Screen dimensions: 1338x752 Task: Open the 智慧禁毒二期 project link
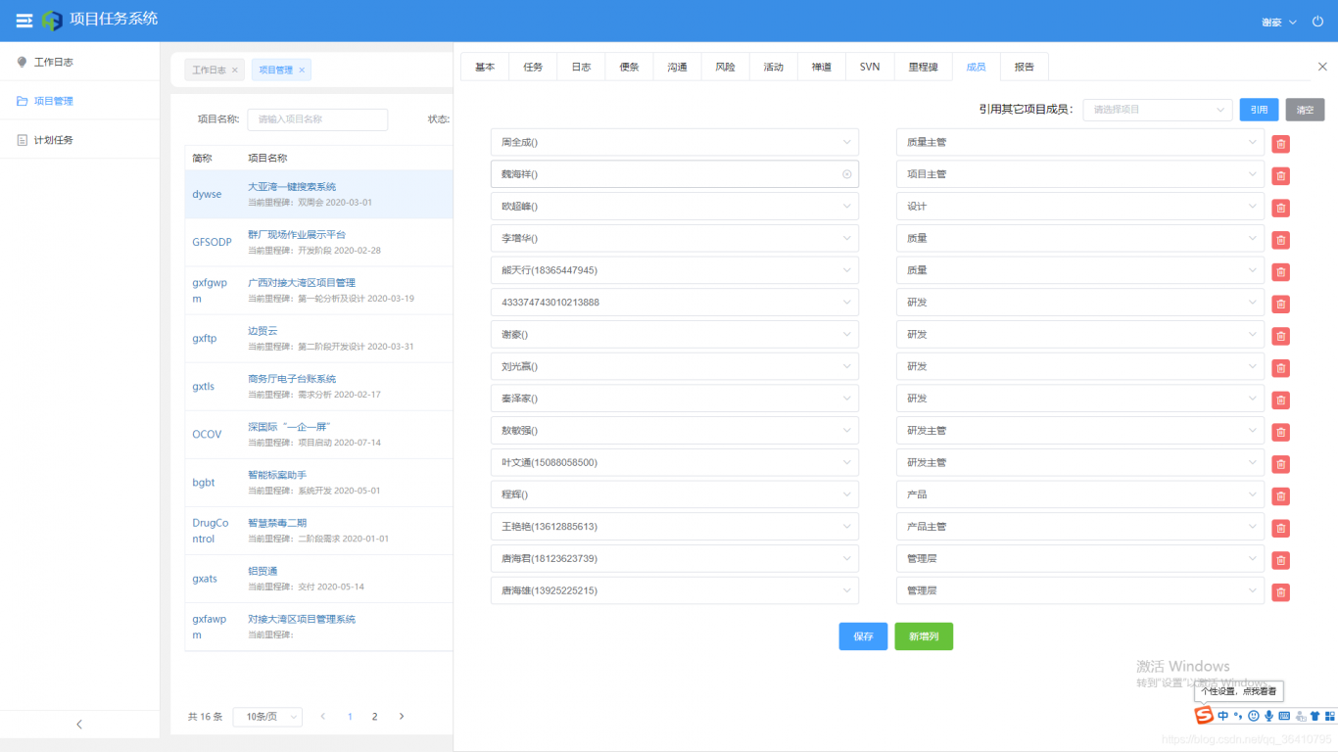[x=277, y=522]
